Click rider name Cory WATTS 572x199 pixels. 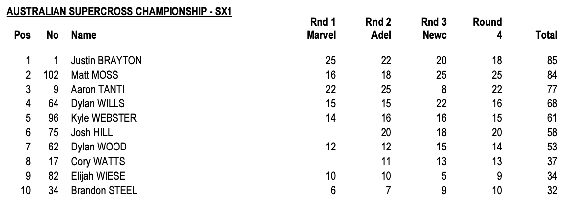[x=98, y=161]
